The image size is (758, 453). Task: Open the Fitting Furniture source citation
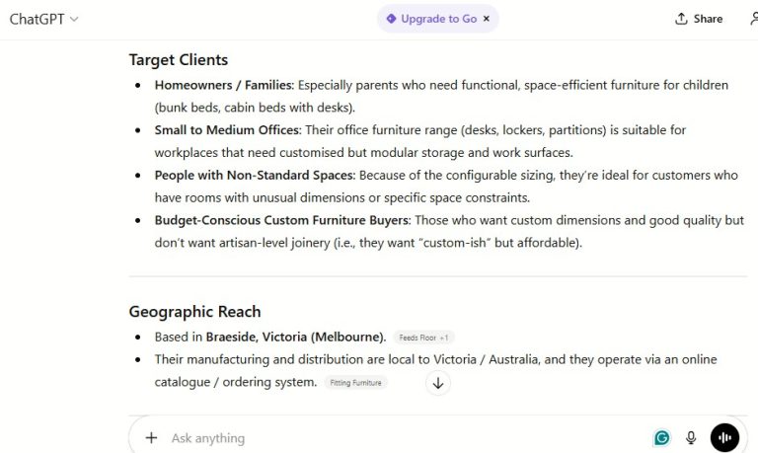(356, 382)
